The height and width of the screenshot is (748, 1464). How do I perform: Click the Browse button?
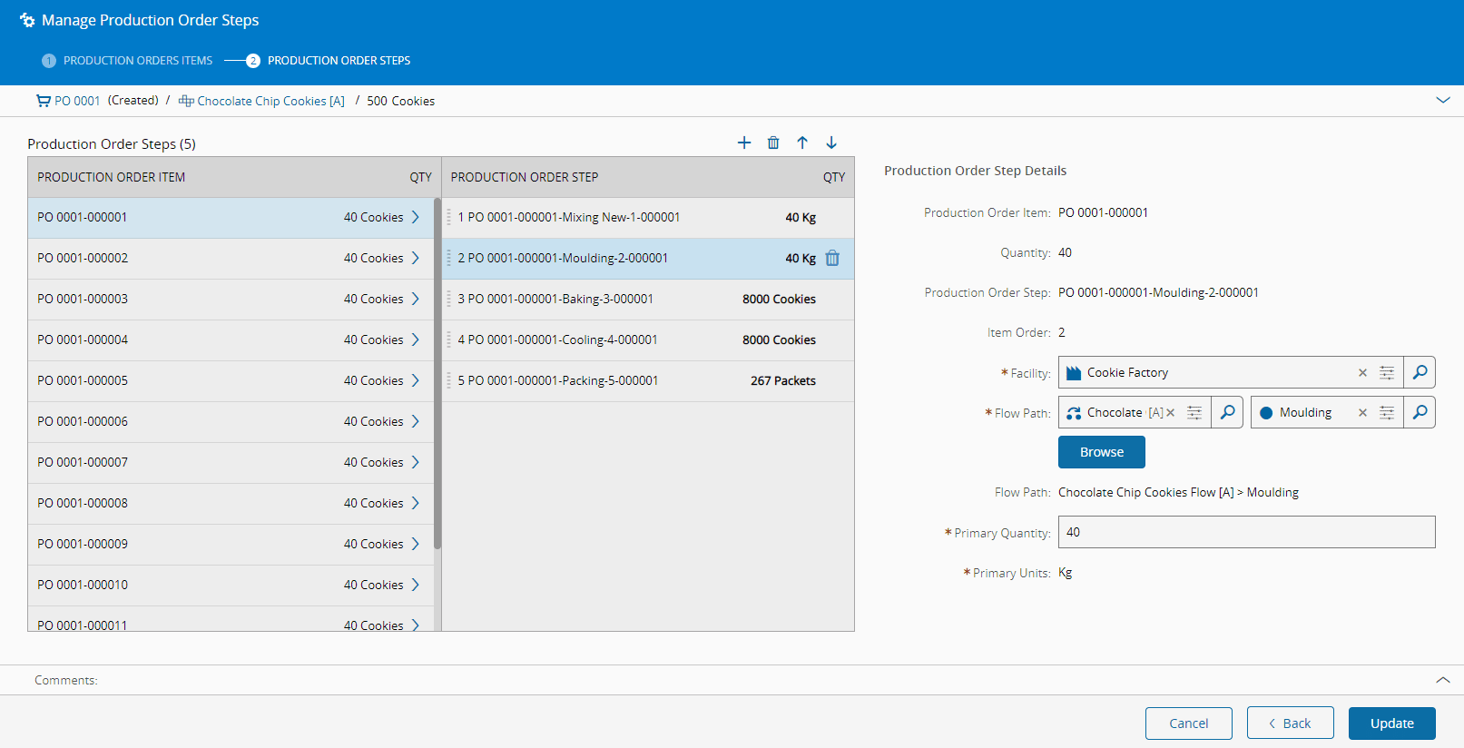coord(1101,452)
